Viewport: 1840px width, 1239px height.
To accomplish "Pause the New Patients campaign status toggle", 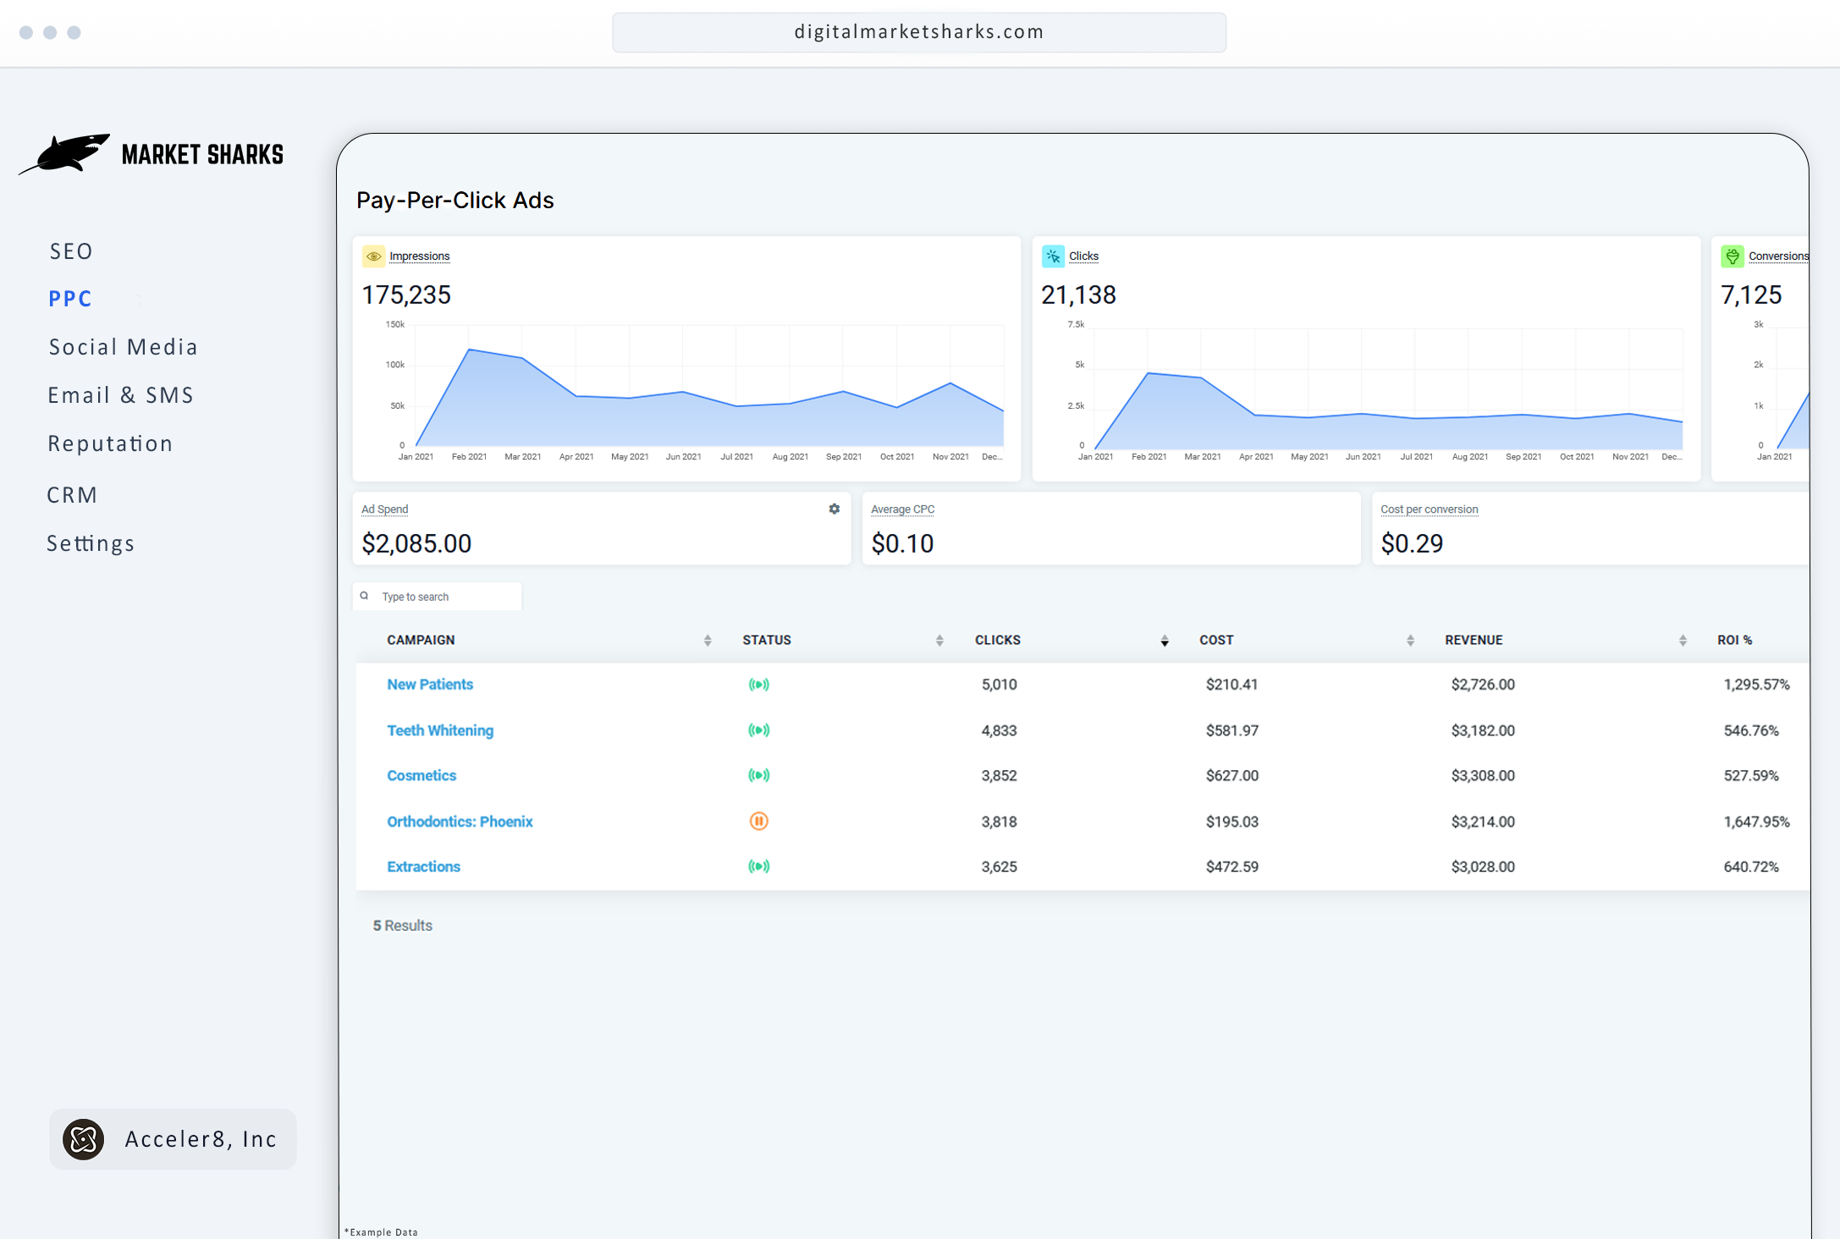I will coord(759,685).
